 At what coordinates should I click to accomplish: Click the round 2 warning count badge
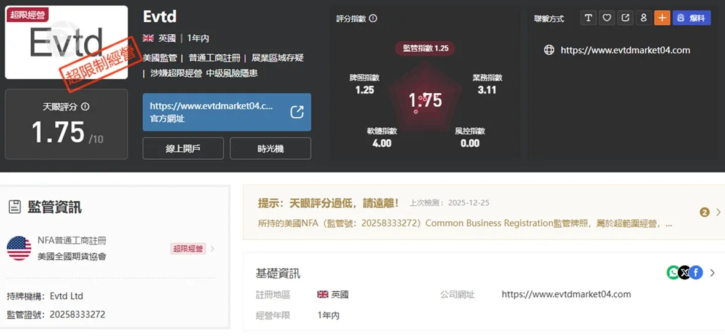point(705,213)
